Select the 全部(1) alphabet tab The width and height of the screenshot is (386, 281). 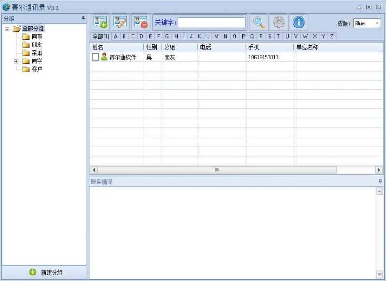[100, 36]
